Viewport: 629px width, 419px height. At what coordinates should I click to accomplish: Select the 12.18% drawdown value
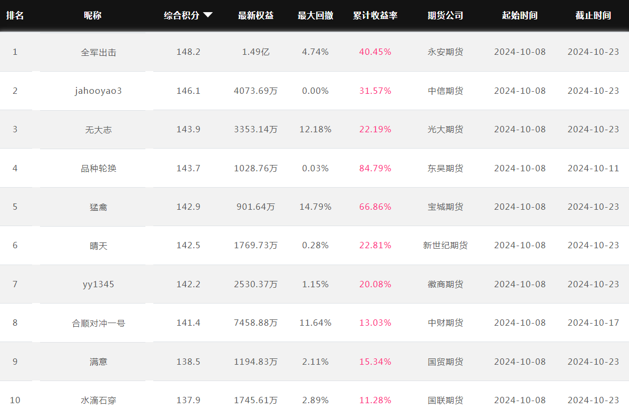pyautogui.click(x=316, y=129)
